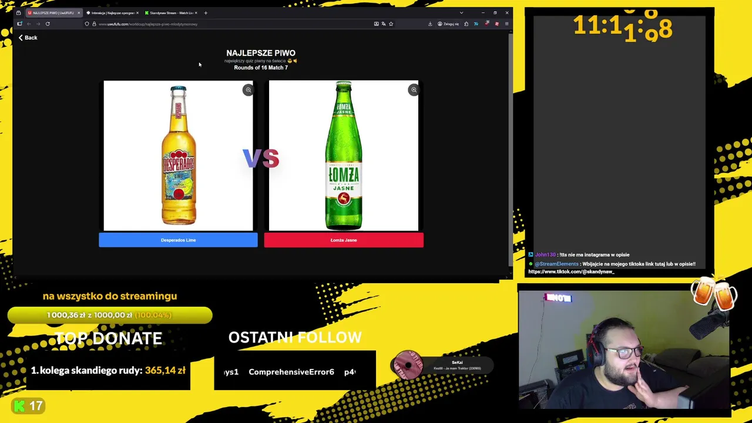This screenshot has height=423, width=752.
Task: Open the tiktok.com/@skandynaw_ chat link
Action: [x=571, y=271]
